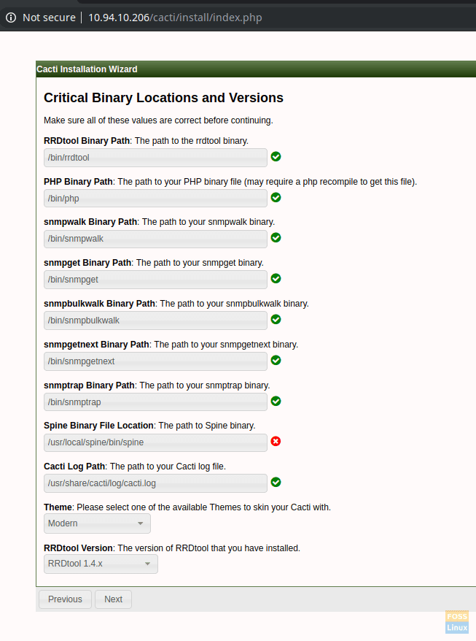Open the RRDtool Version dropdown
Viewport: 476px width, 641px height.
click(101, 564)
